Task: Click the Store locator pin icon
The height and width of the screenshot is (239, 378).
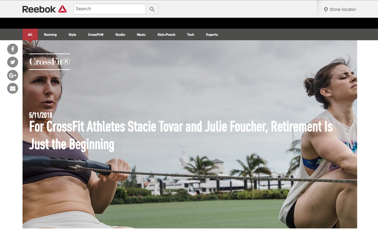Action: coord(326,10)
